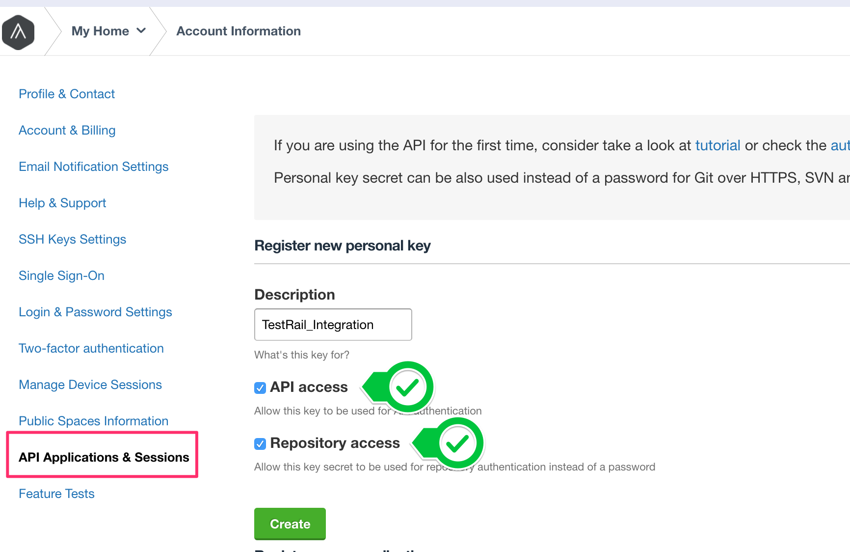Select Public Spaces Information
This screenshot has height=552, width=850.
93,421
